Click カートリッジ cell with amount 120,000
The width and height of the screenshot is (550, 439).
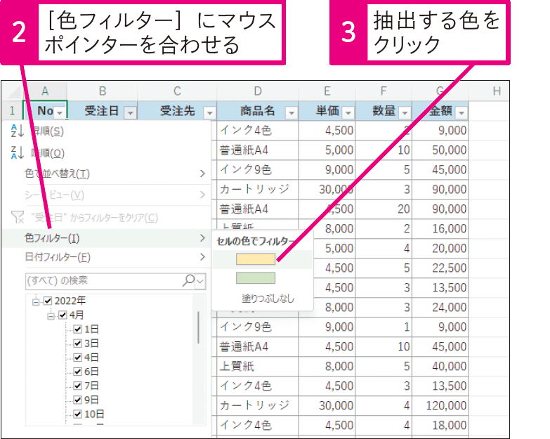coord(258,405)
